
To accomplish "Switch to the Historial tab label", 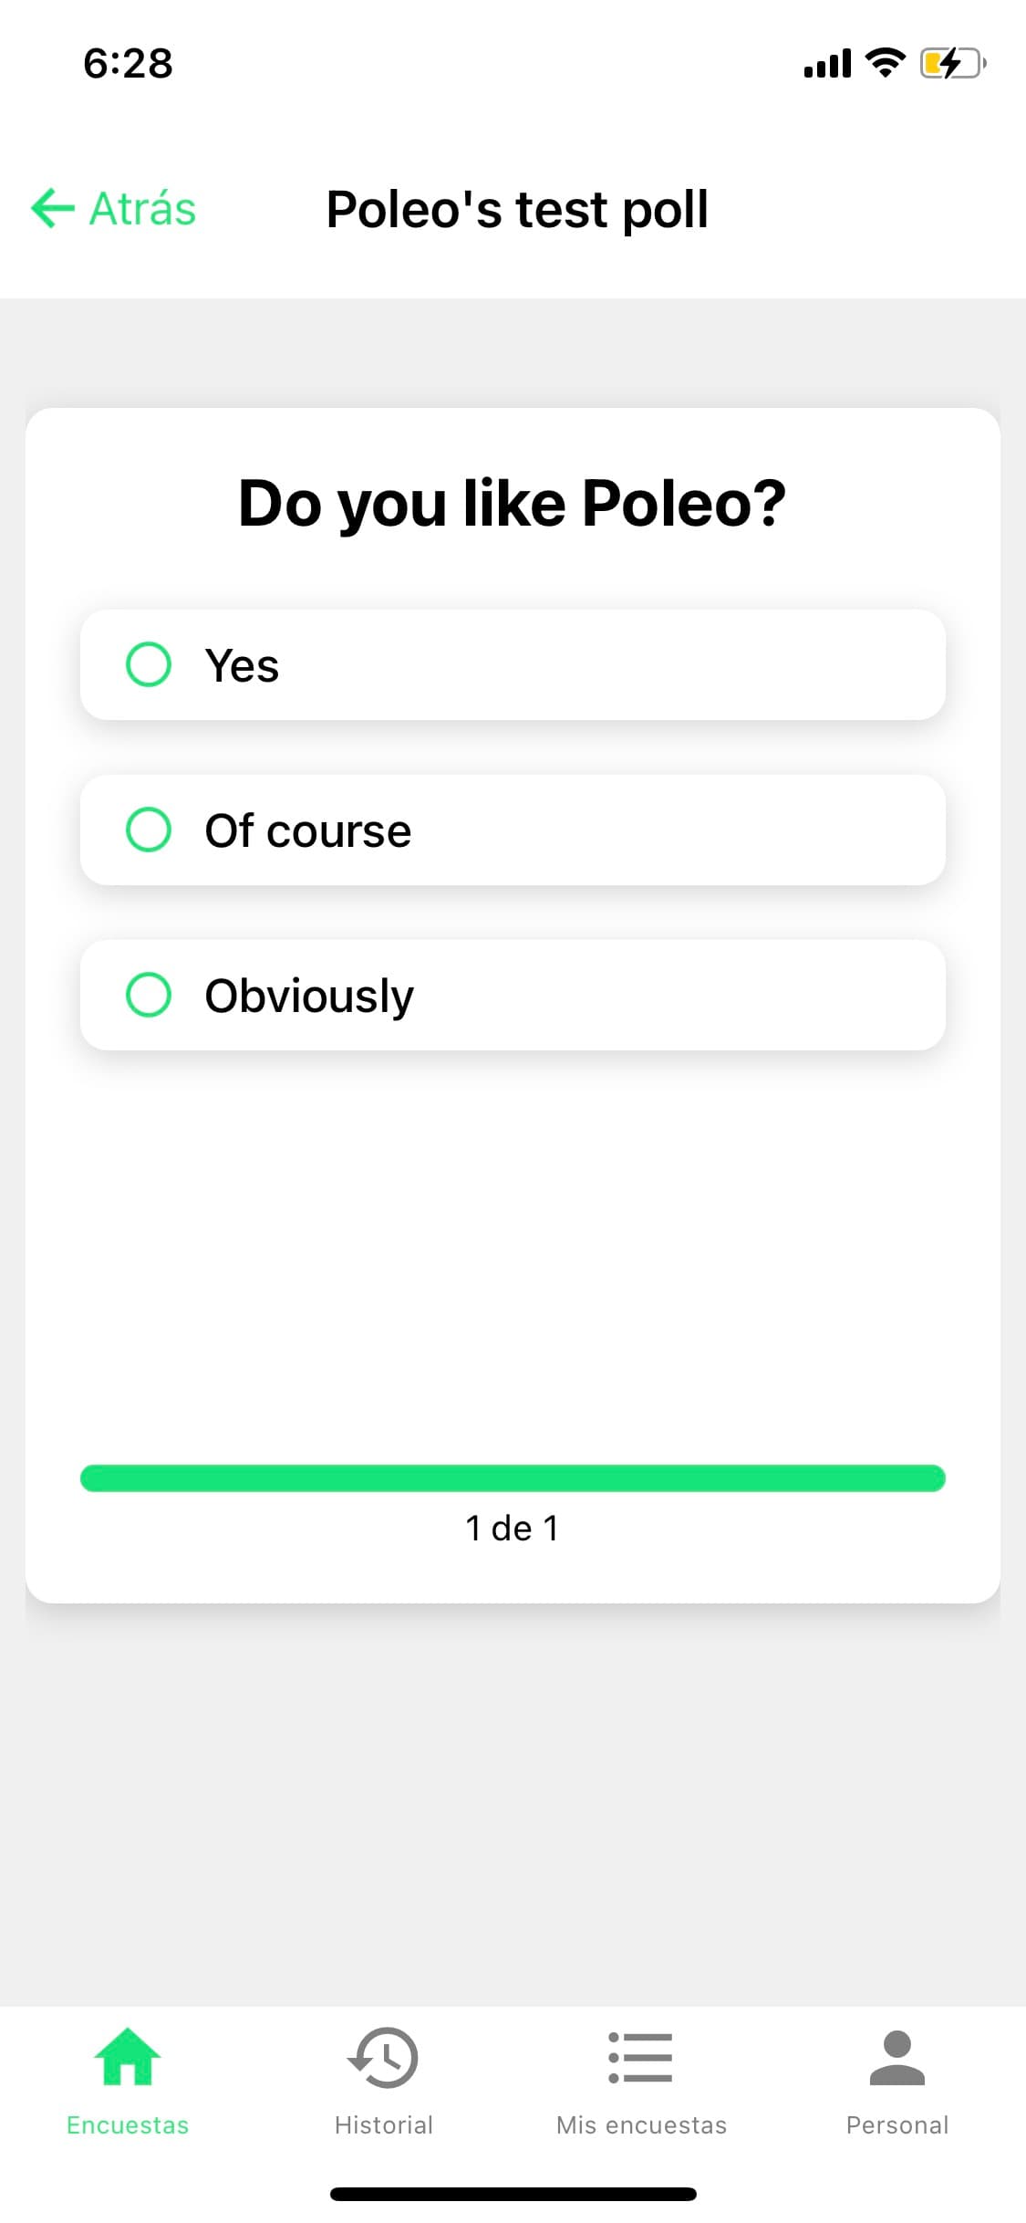I will coord(384,2125).
